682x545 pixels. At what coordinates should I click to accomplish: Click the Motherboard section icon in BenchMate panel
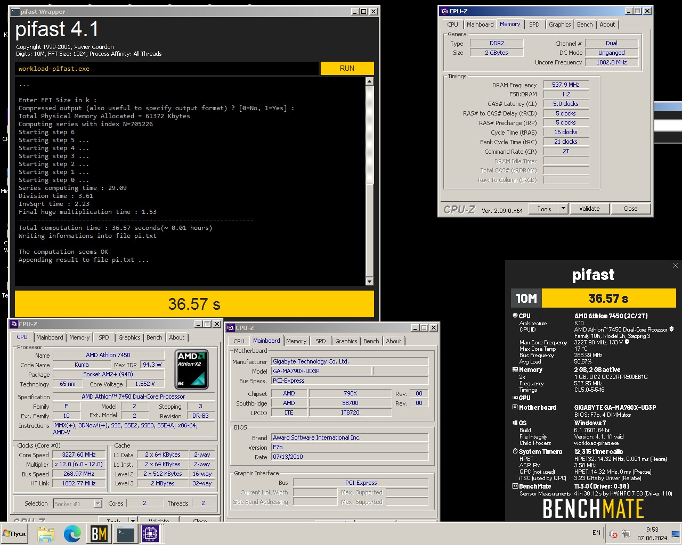tap(515, 407)
